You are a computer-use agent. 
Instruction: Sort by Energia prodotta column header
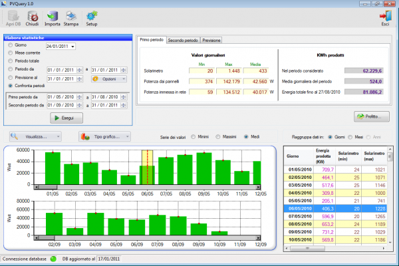[325, 156]
